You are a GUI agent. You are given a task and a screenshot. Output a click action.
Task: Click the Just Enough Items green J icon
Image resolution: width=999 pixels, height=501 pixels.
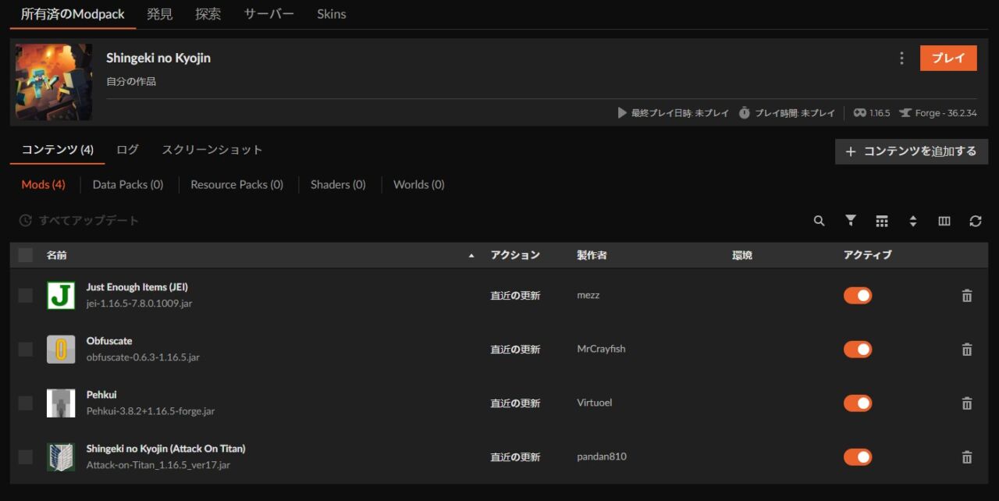pos(61,296)
